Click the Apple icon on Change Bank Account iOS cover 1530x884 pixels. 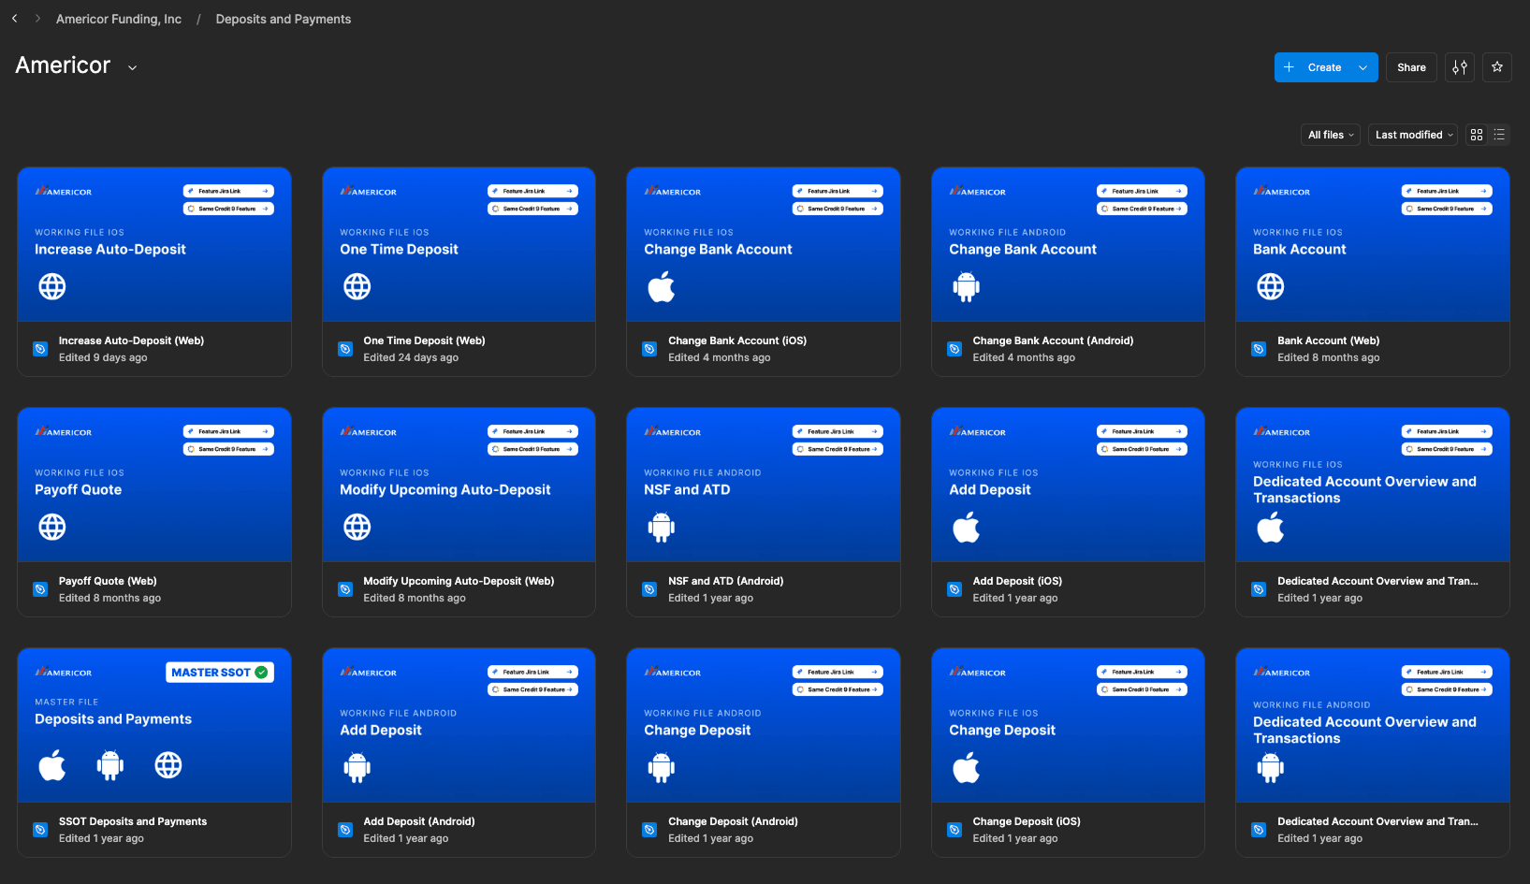point(662,286)
